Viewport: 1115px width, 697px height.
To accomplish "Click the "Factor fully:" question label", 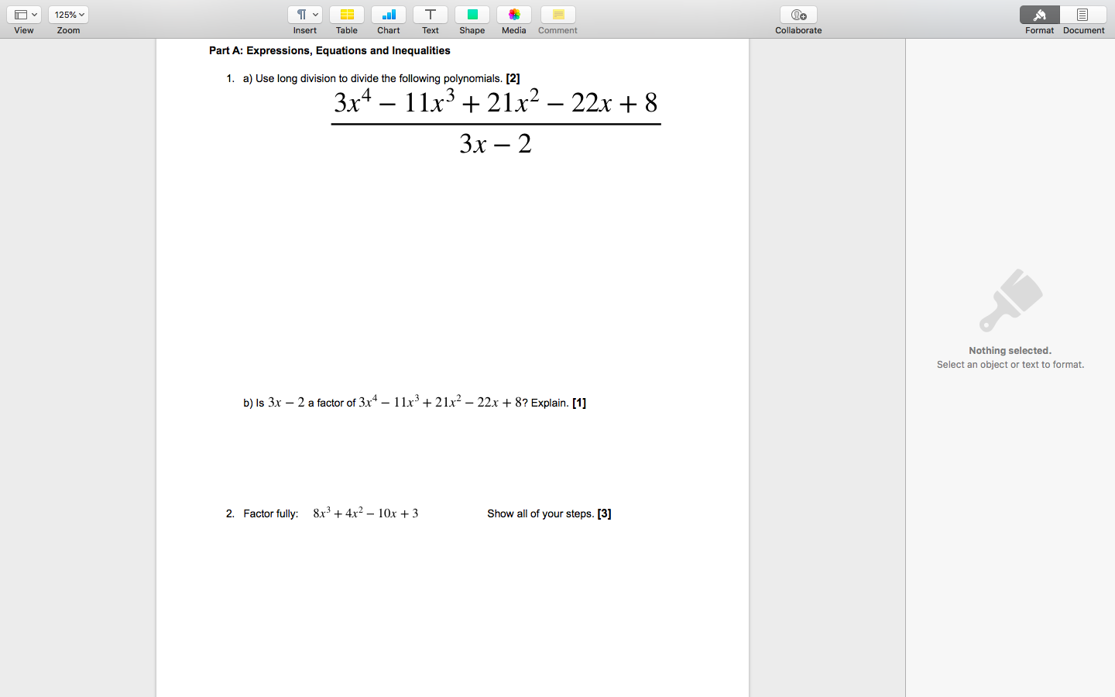I will 271,513.
